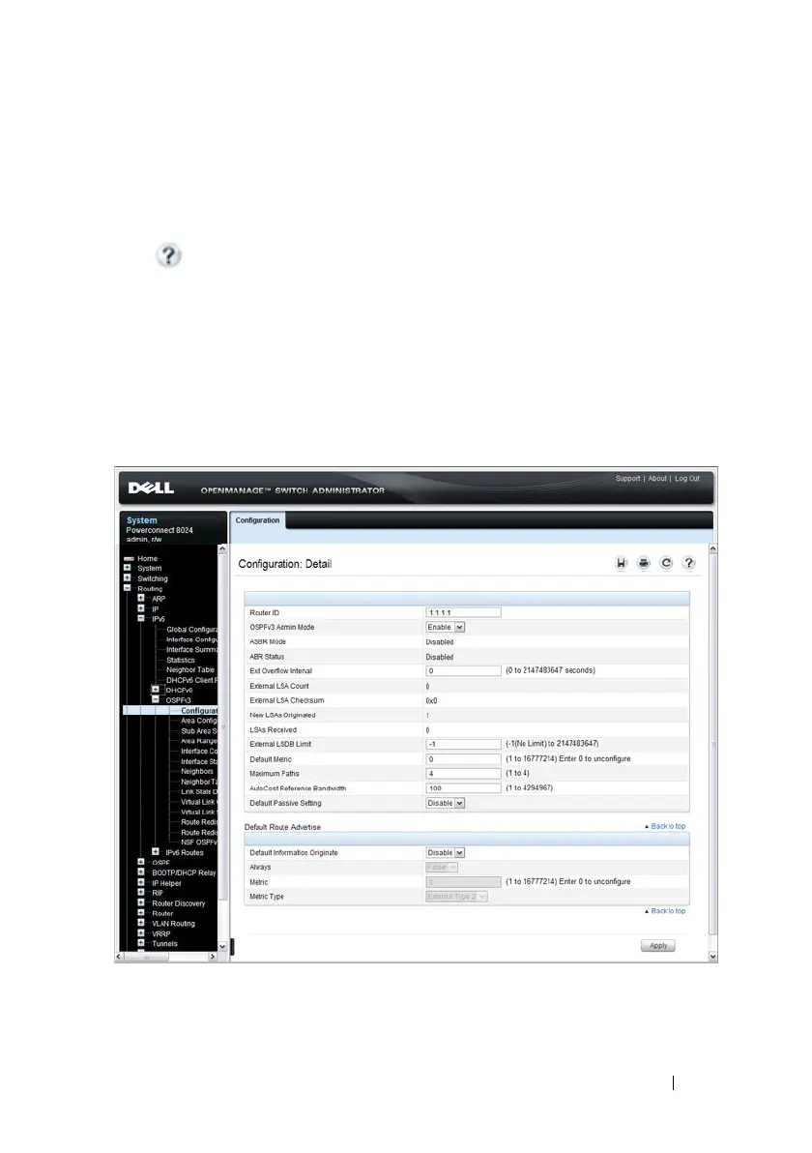Expand the Tunnels node
The image size is (812, 1153).
coord(141,943)
